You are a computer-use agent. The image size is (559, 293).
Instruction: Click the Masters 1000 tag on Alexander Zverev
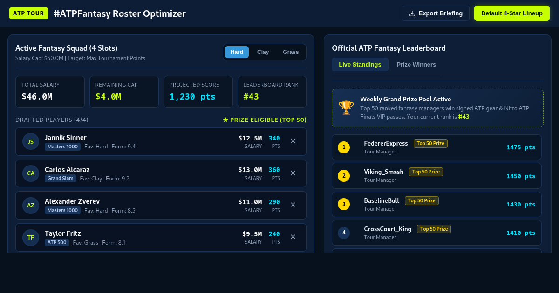62,210
